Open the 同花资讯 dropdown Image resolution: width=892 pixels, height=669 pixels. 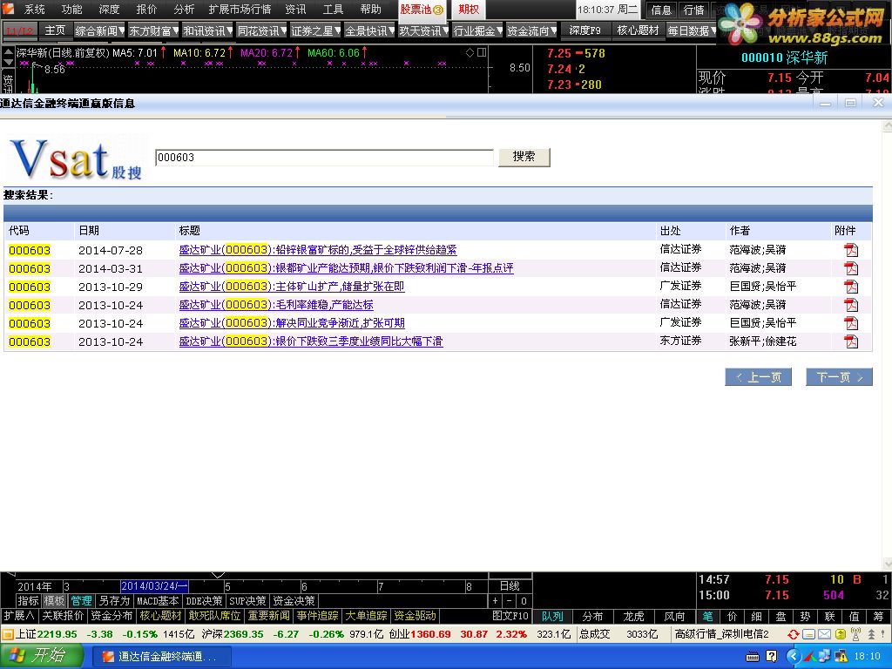(x=261, y=30)
